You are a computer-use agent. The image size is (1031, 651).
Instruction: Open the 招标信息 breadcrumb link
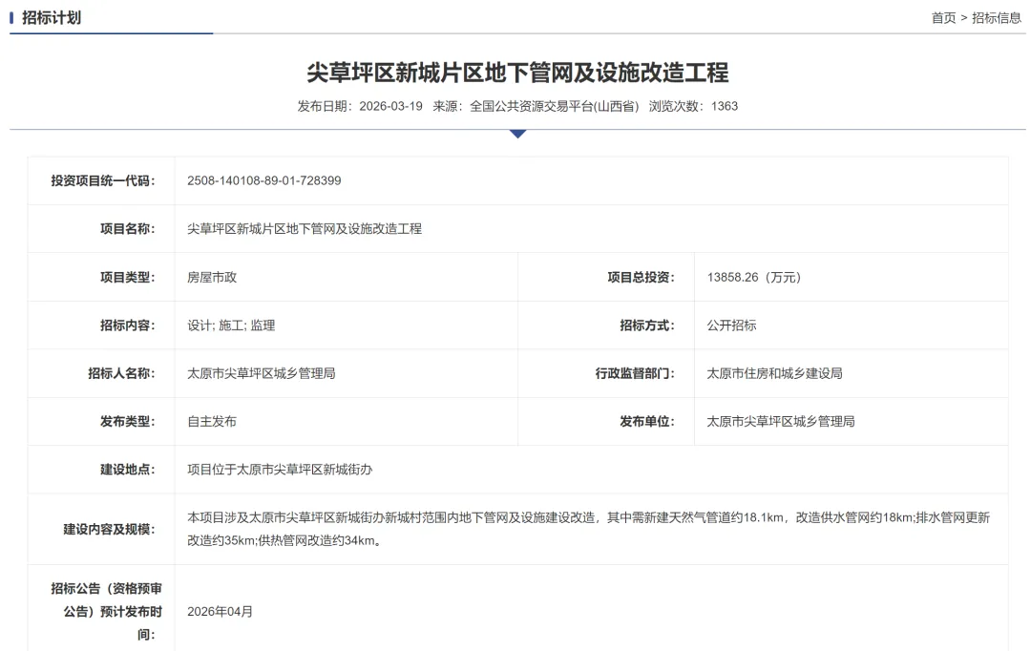click(x=996, y=18)
